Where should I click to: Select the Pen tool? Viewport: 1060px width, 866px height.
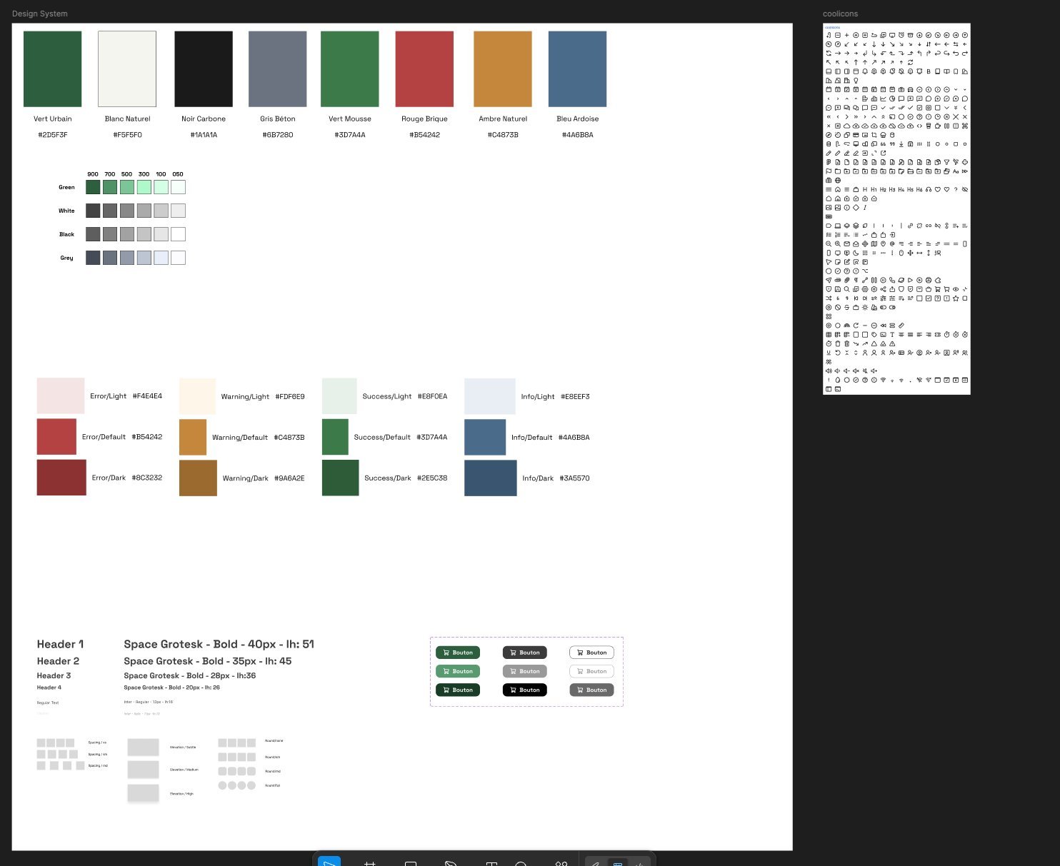pos(451,862)
